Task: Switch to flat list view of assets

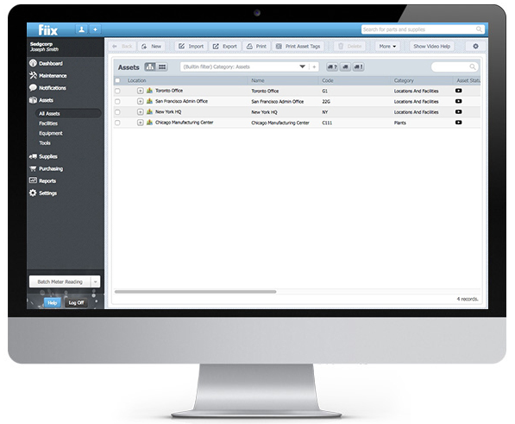Action: tap(162, 66)
